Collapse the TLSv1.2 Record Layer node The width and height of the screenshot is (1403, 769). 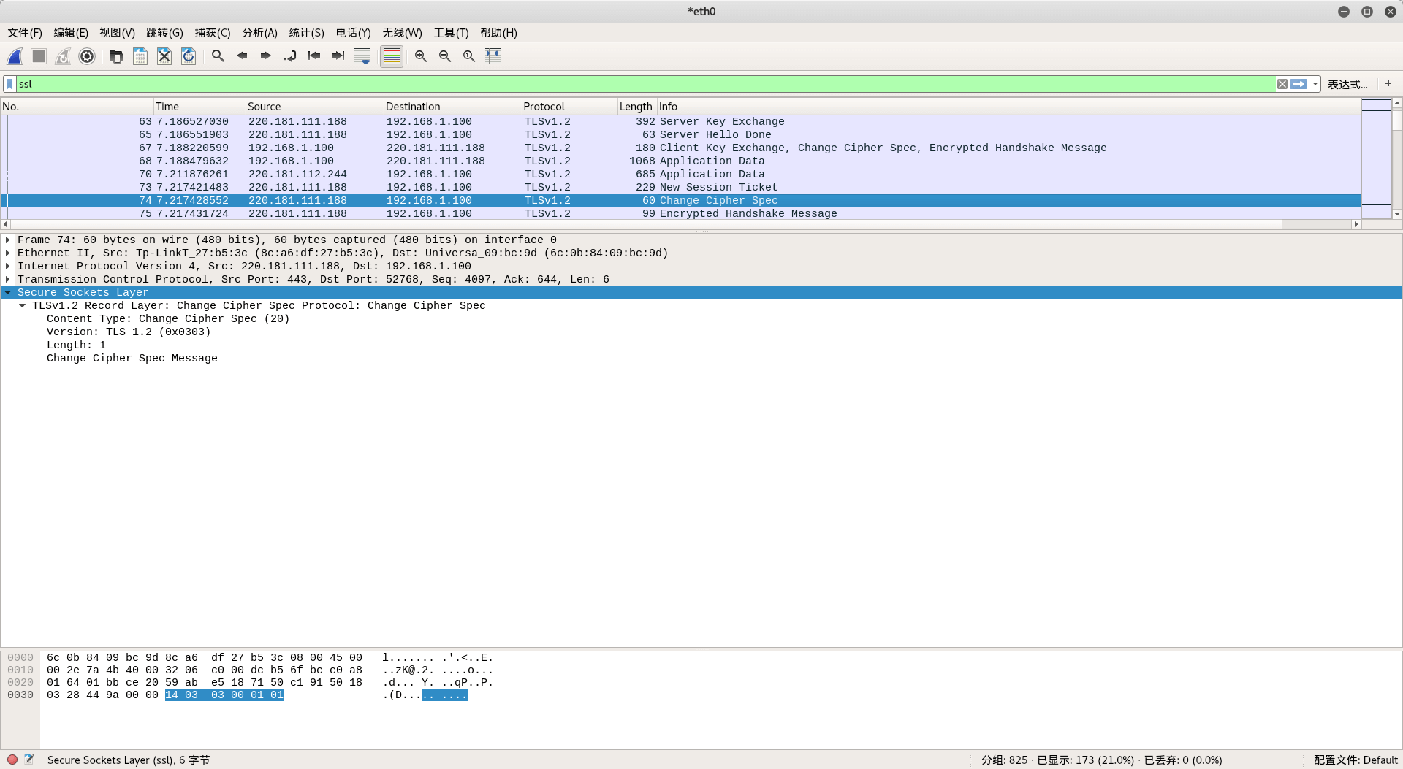click(23, 306)
